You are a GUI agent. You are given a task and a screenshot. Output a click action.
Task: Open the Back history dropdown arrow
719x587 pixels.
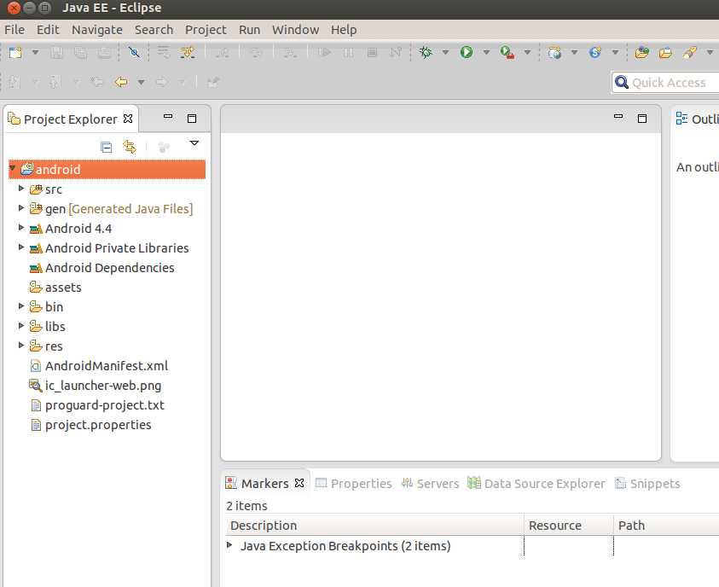tap(141, 82)
